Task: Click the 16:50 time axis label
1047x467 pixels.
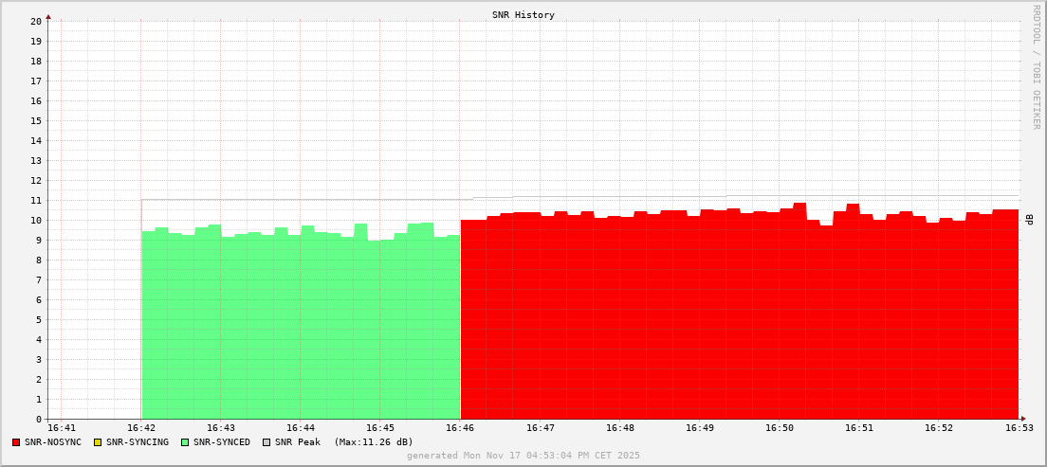Action: [780, 429]
